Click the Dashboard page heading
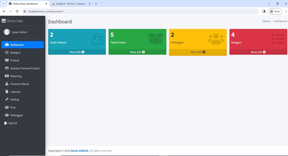The image size is (288, 156). coord(60,22)
